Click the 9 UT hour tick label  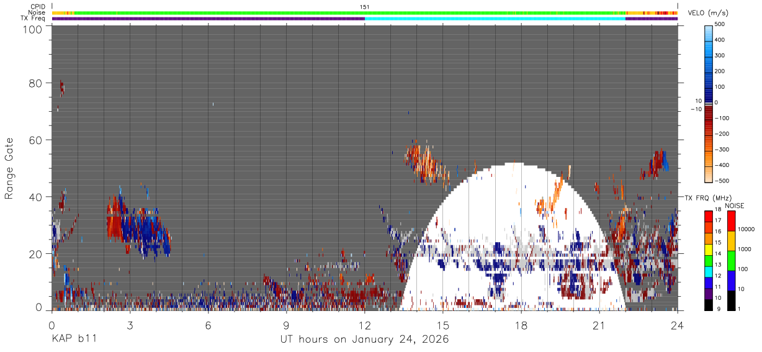287,325
